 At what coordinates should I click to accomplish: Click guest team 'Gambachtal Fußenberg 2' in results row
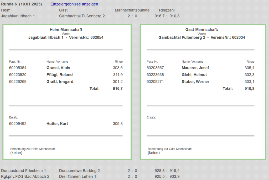click(x=82, y=16)
